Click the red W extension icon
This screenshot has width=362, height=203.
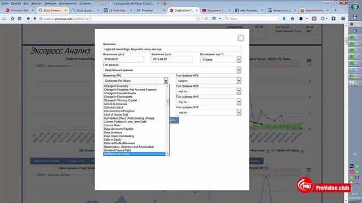pyautogui.click(x=314, y=19)
